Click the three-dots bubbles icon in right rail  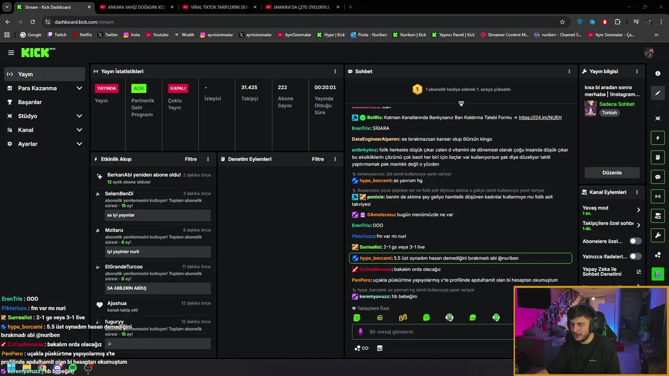[658, 255]
